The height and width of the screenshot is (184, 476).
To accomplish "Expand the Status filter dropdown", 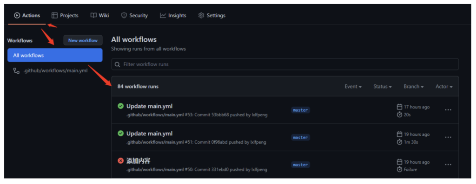I will 383,87.
